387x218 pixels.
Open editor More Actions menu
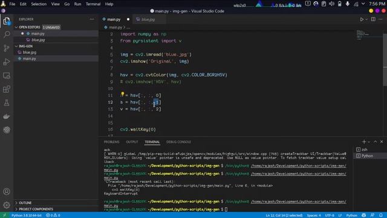380,19
